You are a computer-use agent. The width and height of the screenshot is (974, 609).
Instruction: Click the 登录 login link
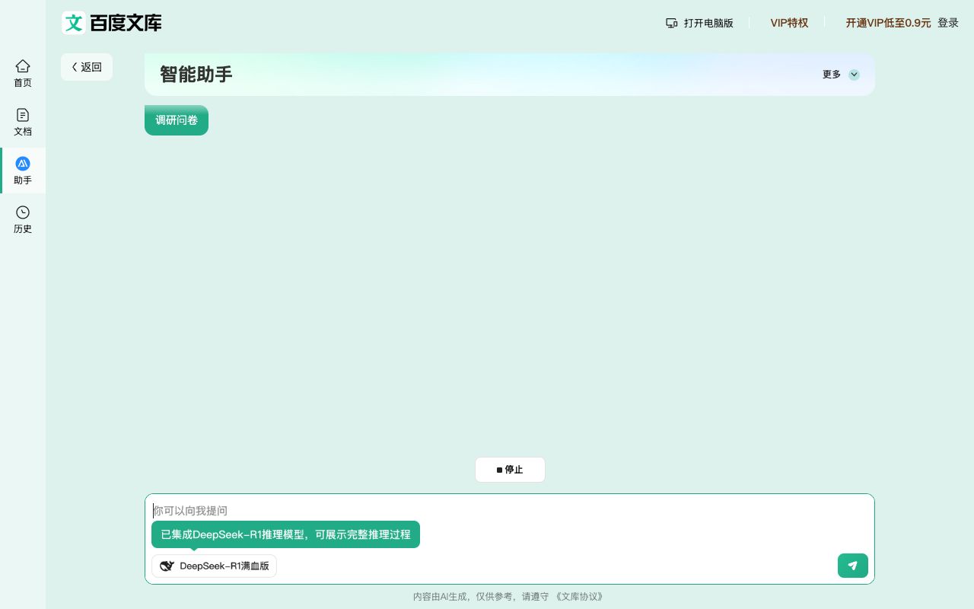948,23
